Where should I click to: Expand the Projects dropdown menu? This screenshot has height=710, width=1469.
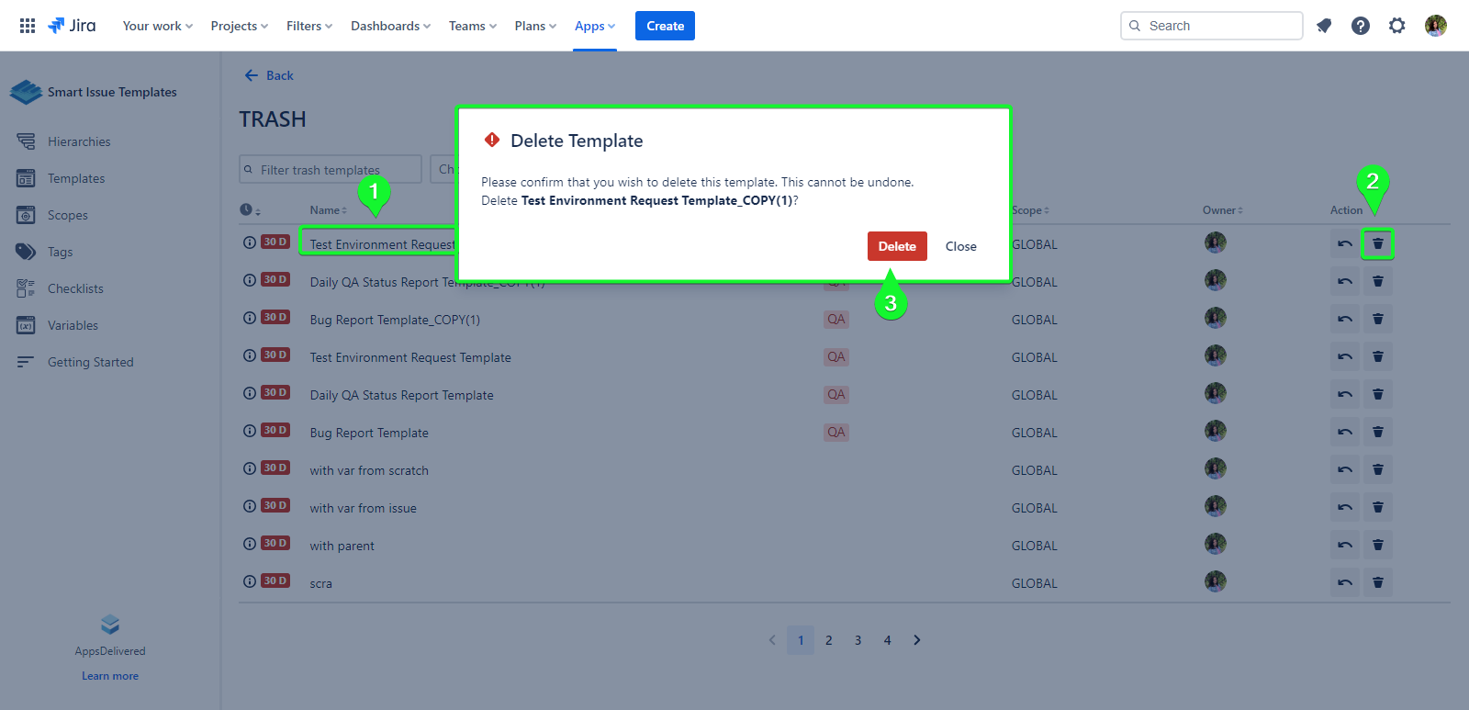[239, 26]
